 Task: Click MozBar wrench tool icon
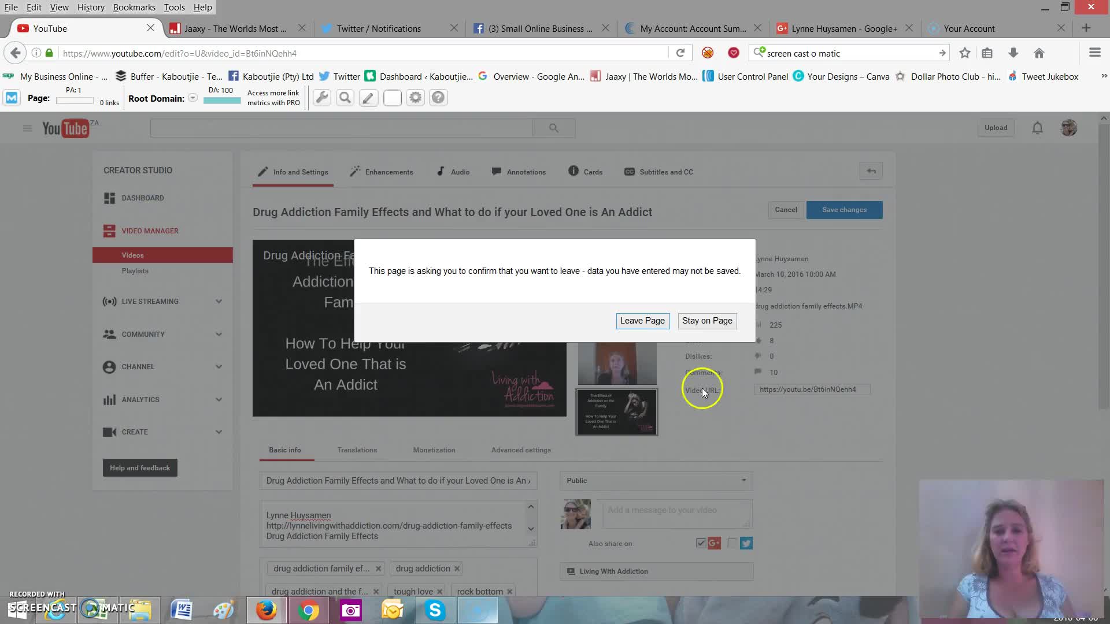(322, 98)
